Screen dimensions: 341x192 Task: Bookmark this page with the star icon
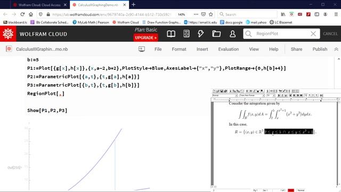click(x=211, y=14)
